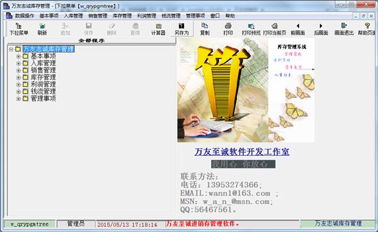Viewport: 378px width, 232px height.
Task: Click the 删除 delete toolbar icon
Action: tap(112, 29)
